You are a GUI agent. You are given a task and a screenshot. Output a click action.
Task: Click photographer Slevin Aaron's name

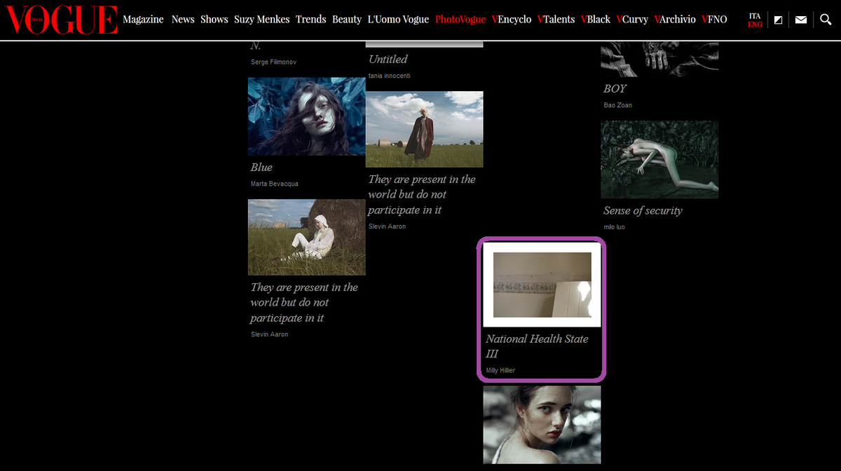click(387, 226)
